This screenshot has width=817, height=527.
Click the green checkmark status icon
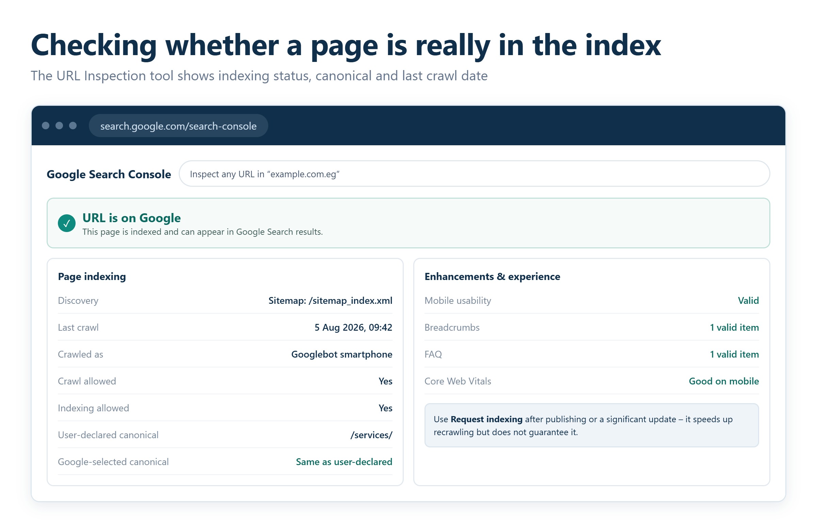[67, 223]
